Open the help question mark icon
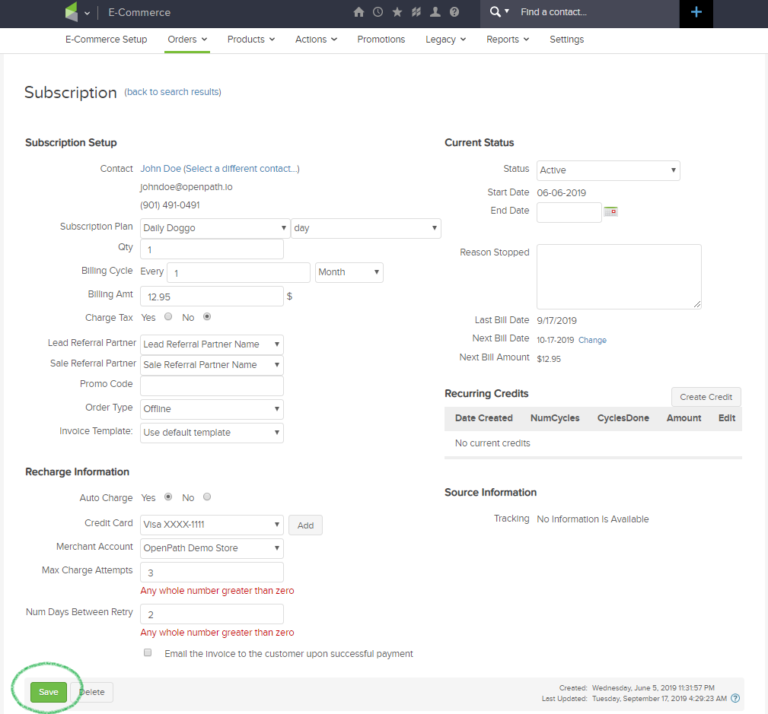 454,12
